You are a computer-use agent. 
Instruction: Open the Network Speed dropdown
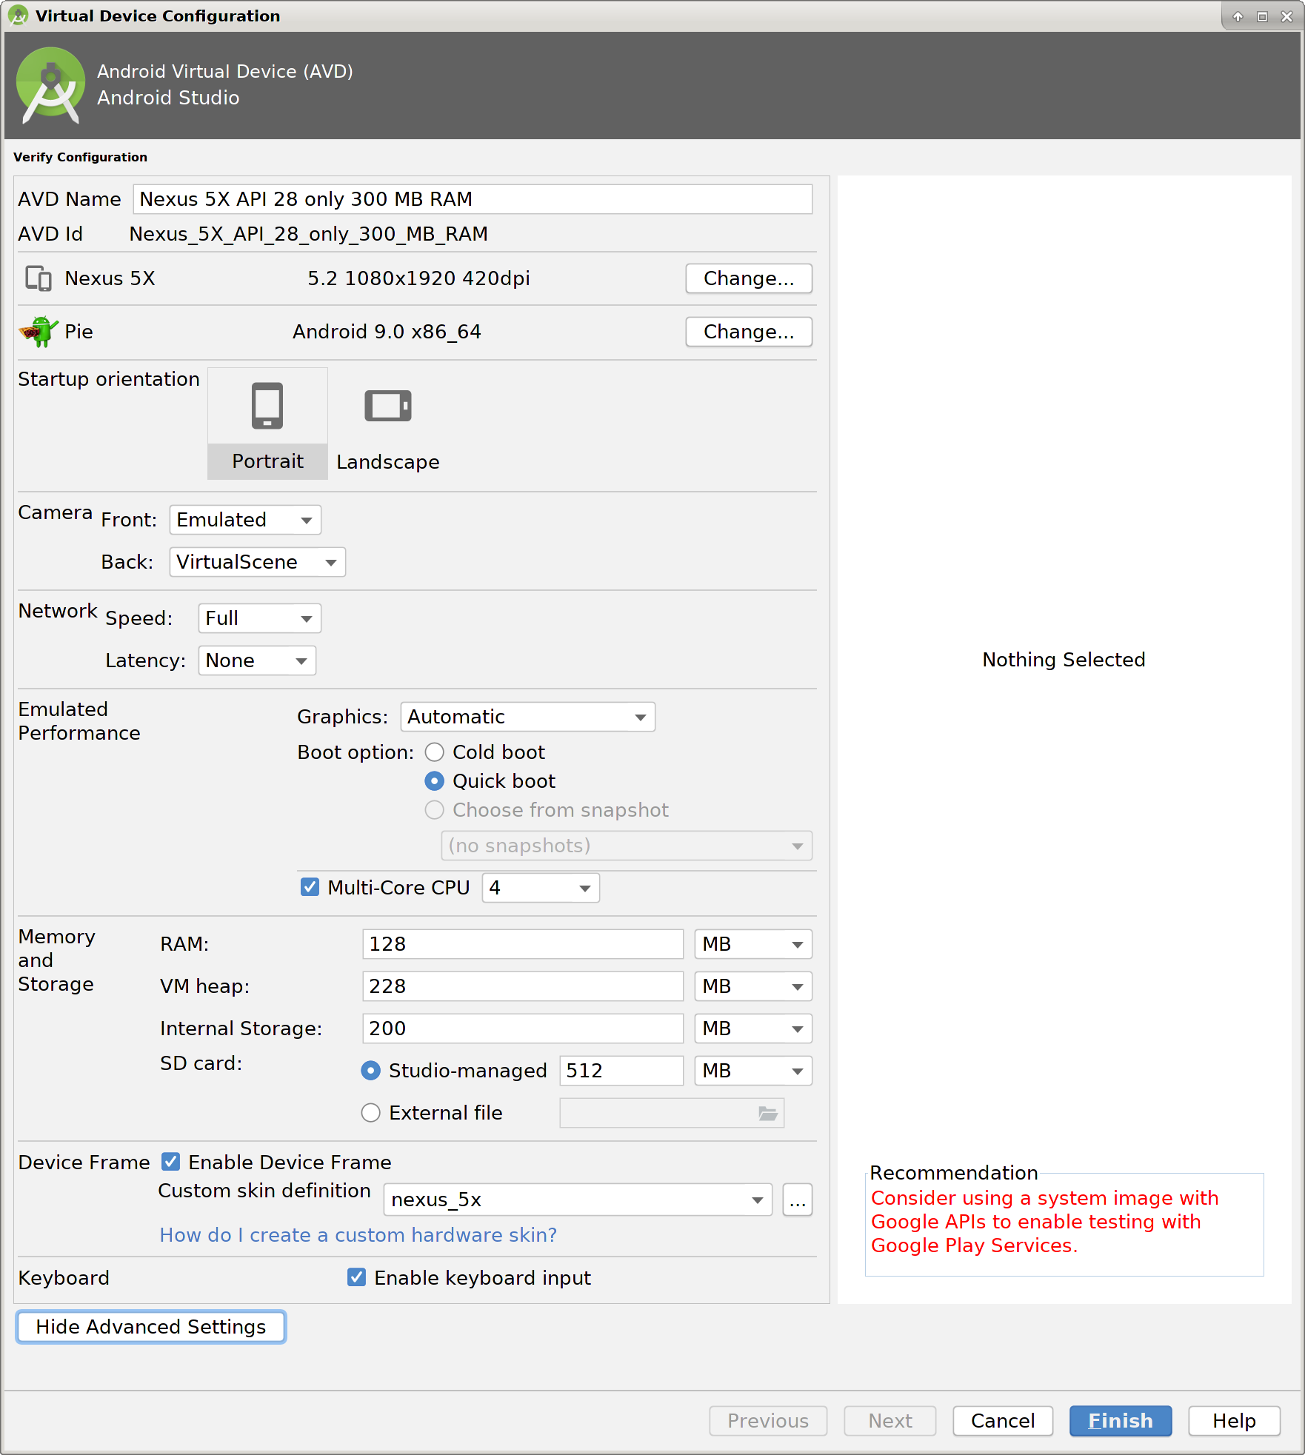click(x=258, y=618)
